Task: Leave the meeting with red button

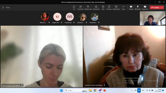Action: pos(155,7)
